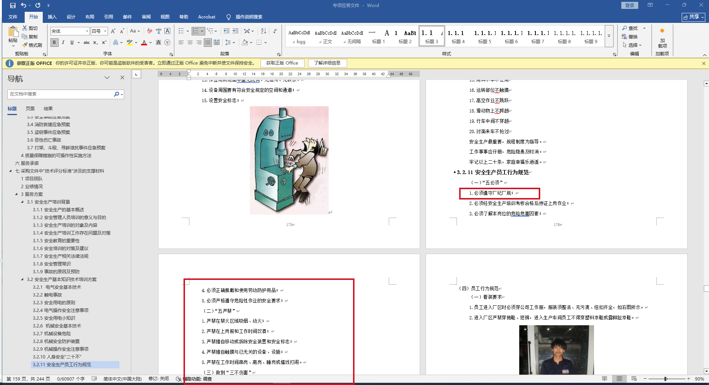709x385 pixels.
Task: Toggle character border button
Action: [x=167, y=31]
